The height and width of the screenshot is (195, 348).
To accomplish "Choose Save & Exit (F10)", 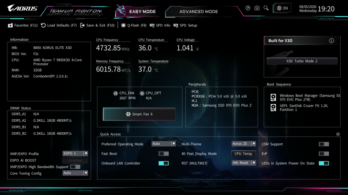I will [97, 26].
